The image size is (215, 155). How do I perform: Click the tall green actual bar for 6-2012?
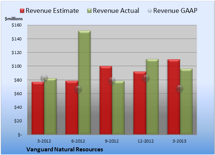(84, 83)
